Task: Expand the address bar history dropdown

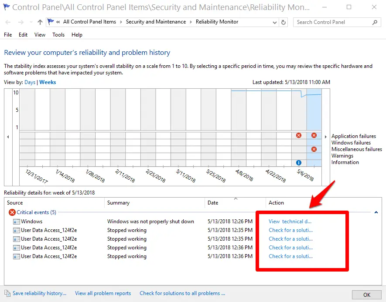Action: 275,23
